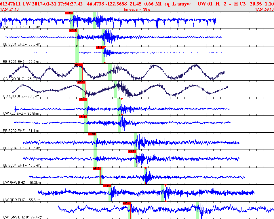Click the iS 1 pick flag on B201 EH2
The image size is (274, 219).
click(x=100, y=48)
